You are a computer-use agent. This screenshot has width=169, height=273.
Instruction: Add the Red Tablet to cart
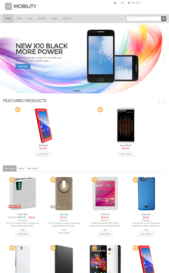coord(43,154)
